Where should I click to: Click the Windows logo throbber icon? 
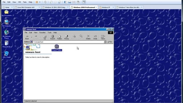(x=111, y=33)
